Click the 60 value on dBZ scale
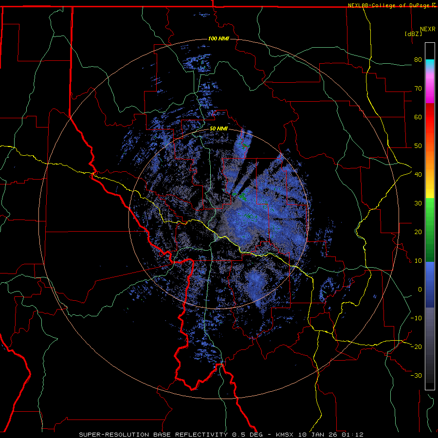438x438 pixels. coord(418,117)
